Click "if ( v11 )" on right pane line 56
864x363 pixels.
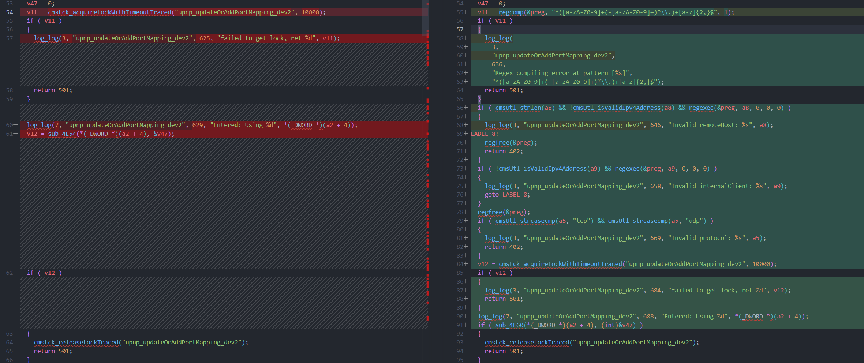495,20
